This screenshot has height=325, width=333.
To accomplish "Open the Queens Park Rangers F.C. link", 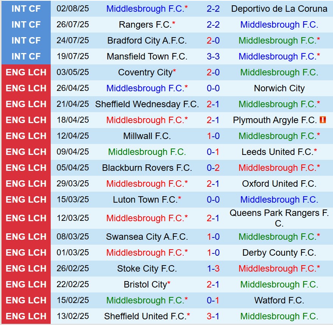I will tap(279, 218).
